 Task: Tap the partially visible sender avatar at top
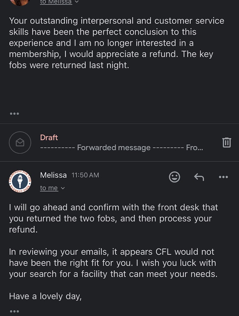tap(20, 2)
